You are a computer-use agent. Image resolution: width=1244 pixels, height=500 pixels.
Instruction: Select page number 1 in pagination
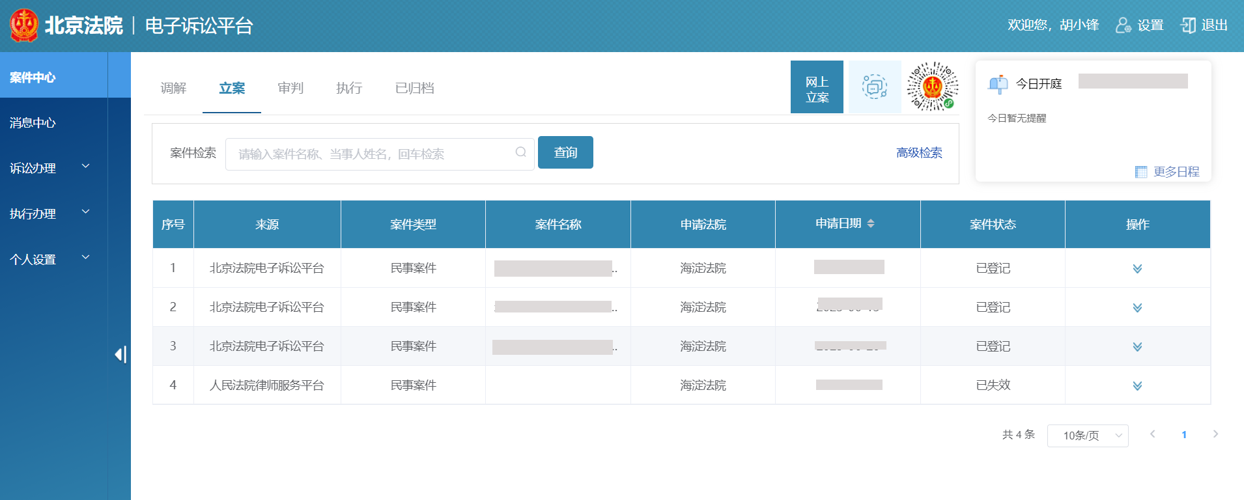(x=1184, y=435)
